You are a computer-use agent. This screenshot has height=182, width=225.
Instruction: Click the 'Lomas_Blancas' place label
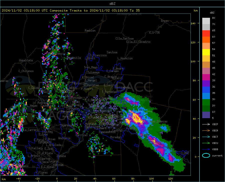pos(157,121)
